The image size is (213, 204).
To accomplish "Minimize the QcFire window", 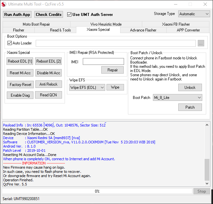I will coord(176,4).
